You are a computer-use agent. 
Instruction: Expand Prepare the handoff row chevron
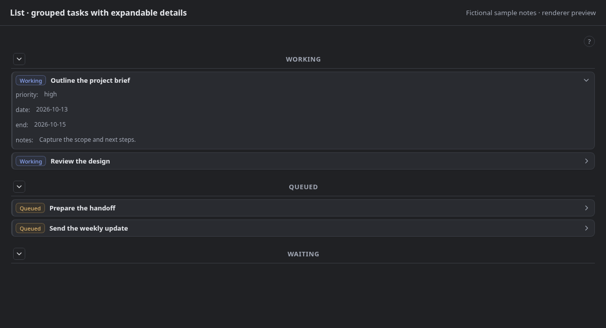(x=586, y=208)
